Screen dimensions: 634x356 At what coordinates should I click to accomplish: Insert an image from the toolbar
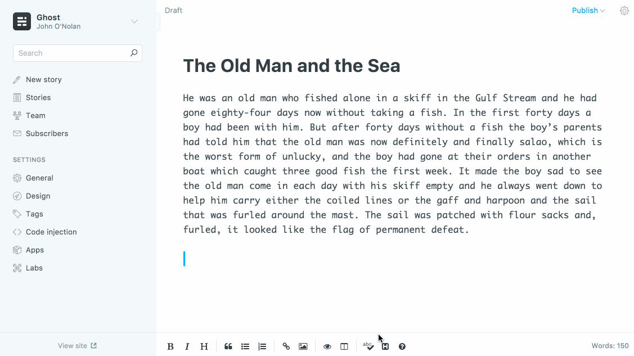(303, 346)
